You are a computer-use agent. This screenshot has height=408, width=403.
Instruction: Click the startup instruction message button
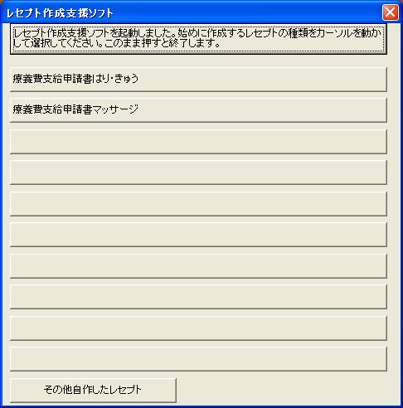(198, 39)
